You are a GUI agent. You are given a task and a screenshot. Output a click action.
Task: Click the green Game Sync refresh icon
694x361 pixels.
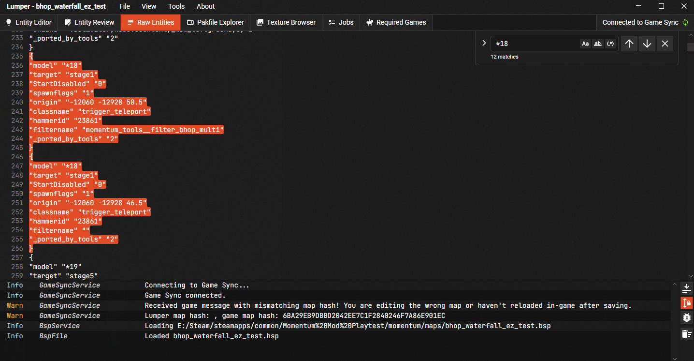[685, 22]
